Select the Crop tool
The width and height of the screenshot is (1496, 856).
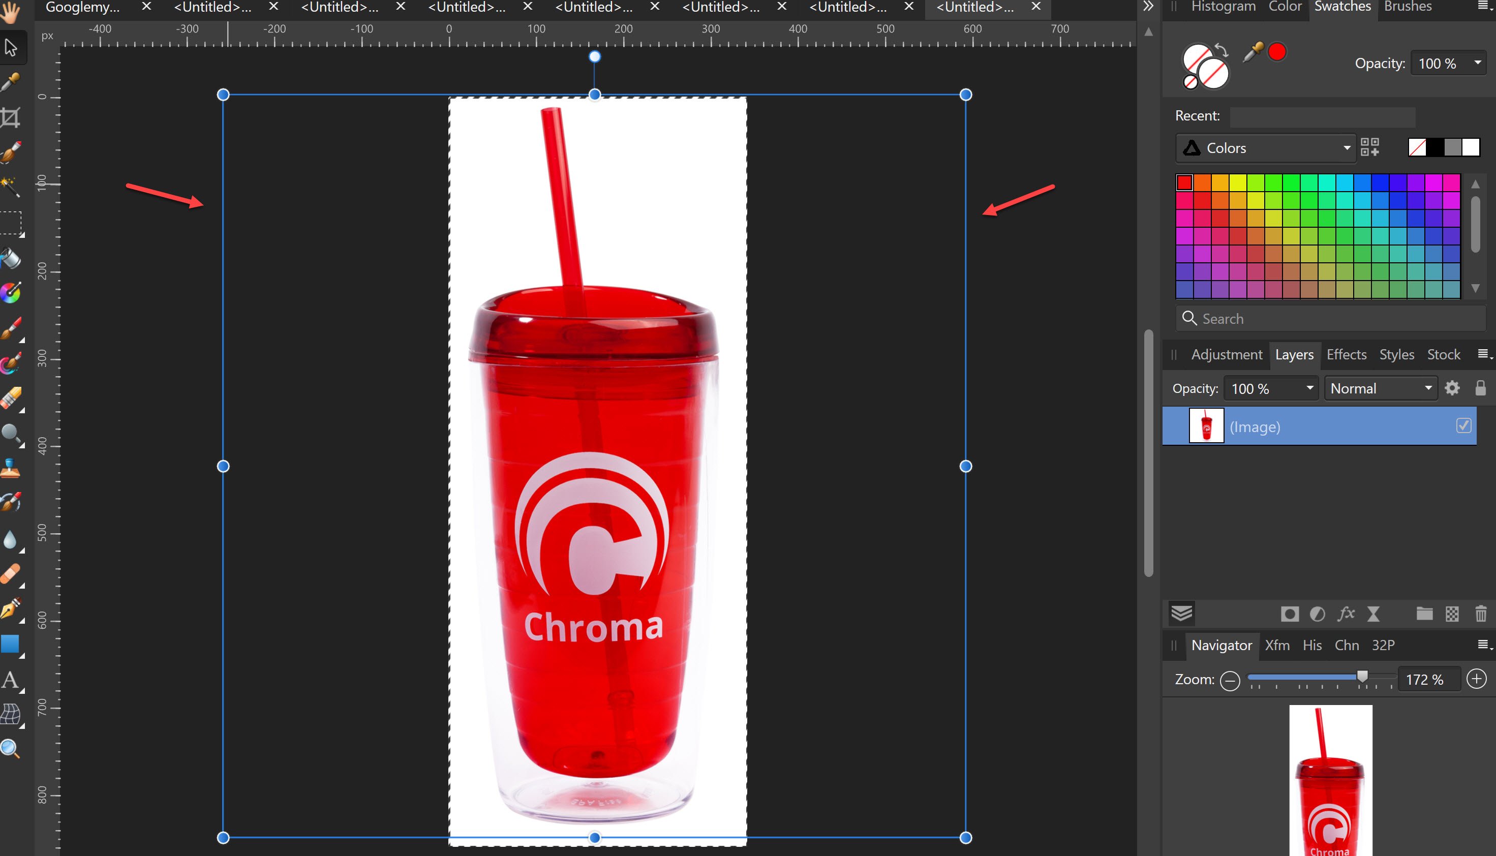click(x=11, y=117)
